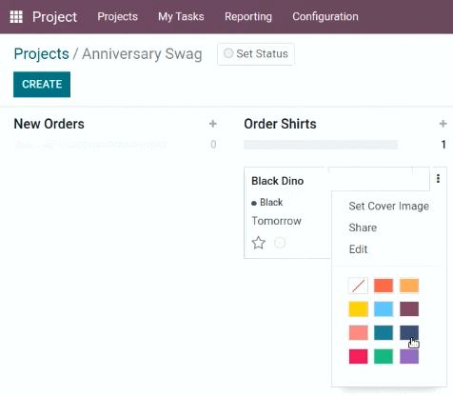This screenshot has height=396, width=453.
Task: Open the apps grid menu icon
Action: (x=16, y=17)
